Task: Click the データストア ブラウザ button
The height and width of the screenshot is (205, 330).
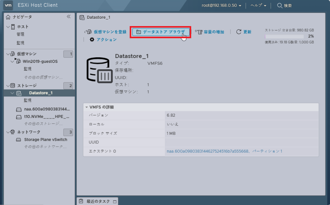Action: pos(161,32)
